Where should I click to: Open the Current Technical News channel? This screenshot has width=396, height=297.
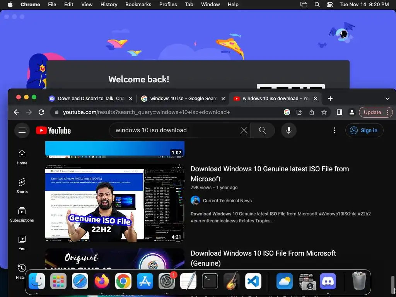[x=227, y=201]
